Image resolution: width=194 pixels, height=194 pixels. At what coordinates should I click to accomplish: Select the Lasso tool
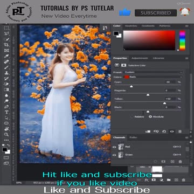(6, 33)
